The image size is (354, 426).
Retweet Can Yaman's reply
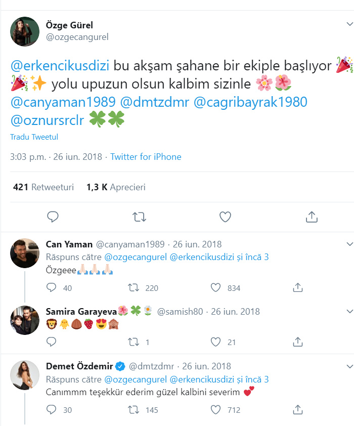pos(133,287)
